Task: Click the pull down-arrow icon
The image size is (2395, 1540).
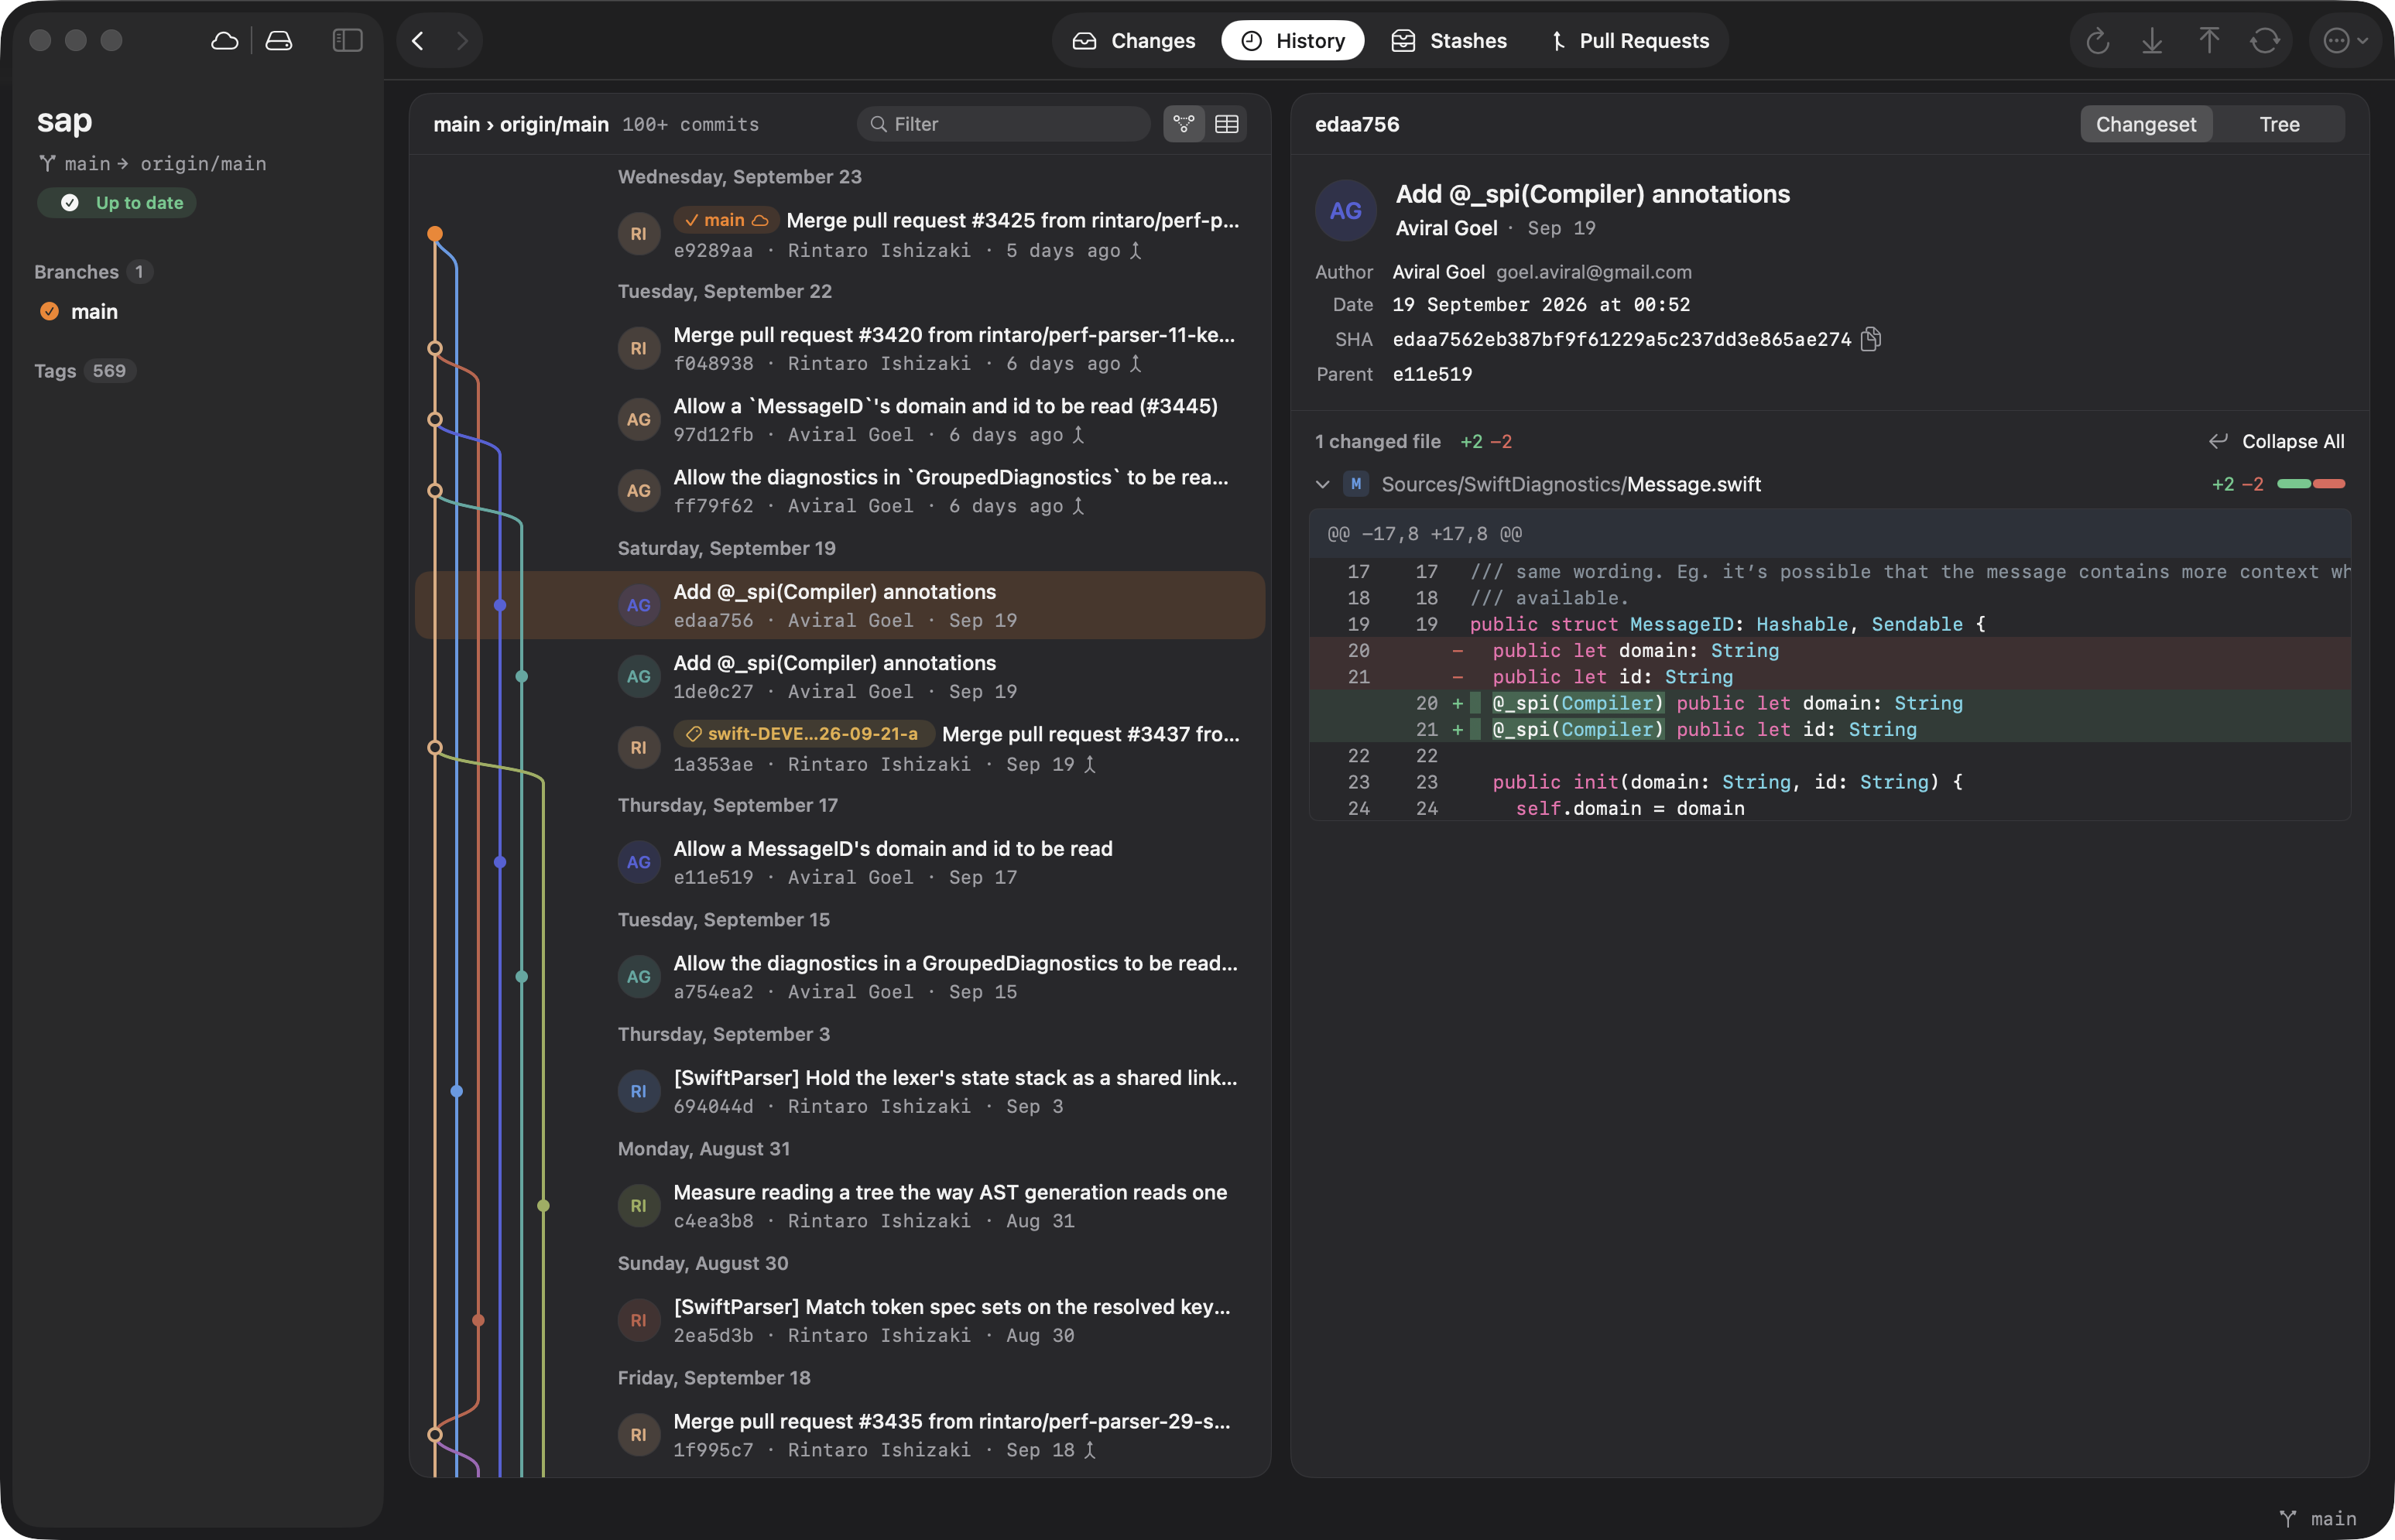Action: (x=2153, y=41)
